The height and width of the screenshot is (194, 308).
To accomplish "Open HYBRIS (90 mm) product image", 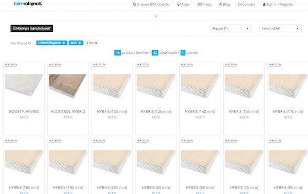I will click(x=288, y=162).
